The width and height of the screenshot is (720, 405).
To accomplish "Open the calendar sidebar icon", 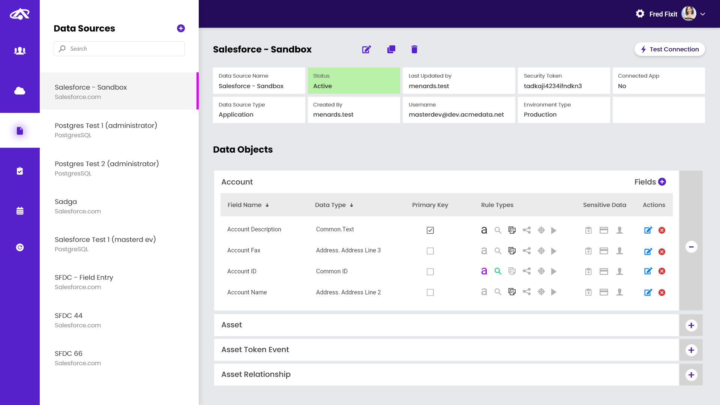I will 20,211.
